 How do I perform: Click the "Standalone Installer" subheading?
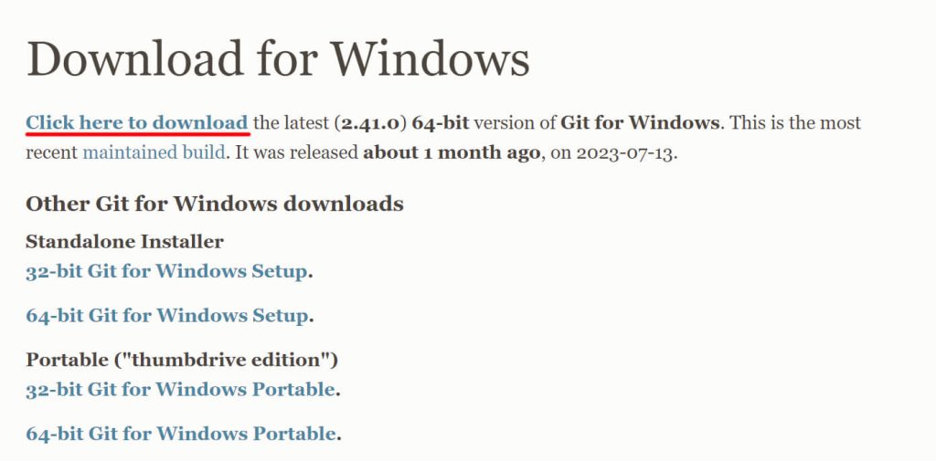[x=124, y=242]
